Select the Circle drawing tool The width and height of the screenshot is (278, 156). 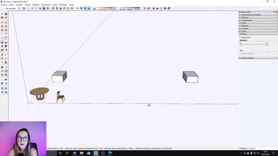(x=2, y=30)
